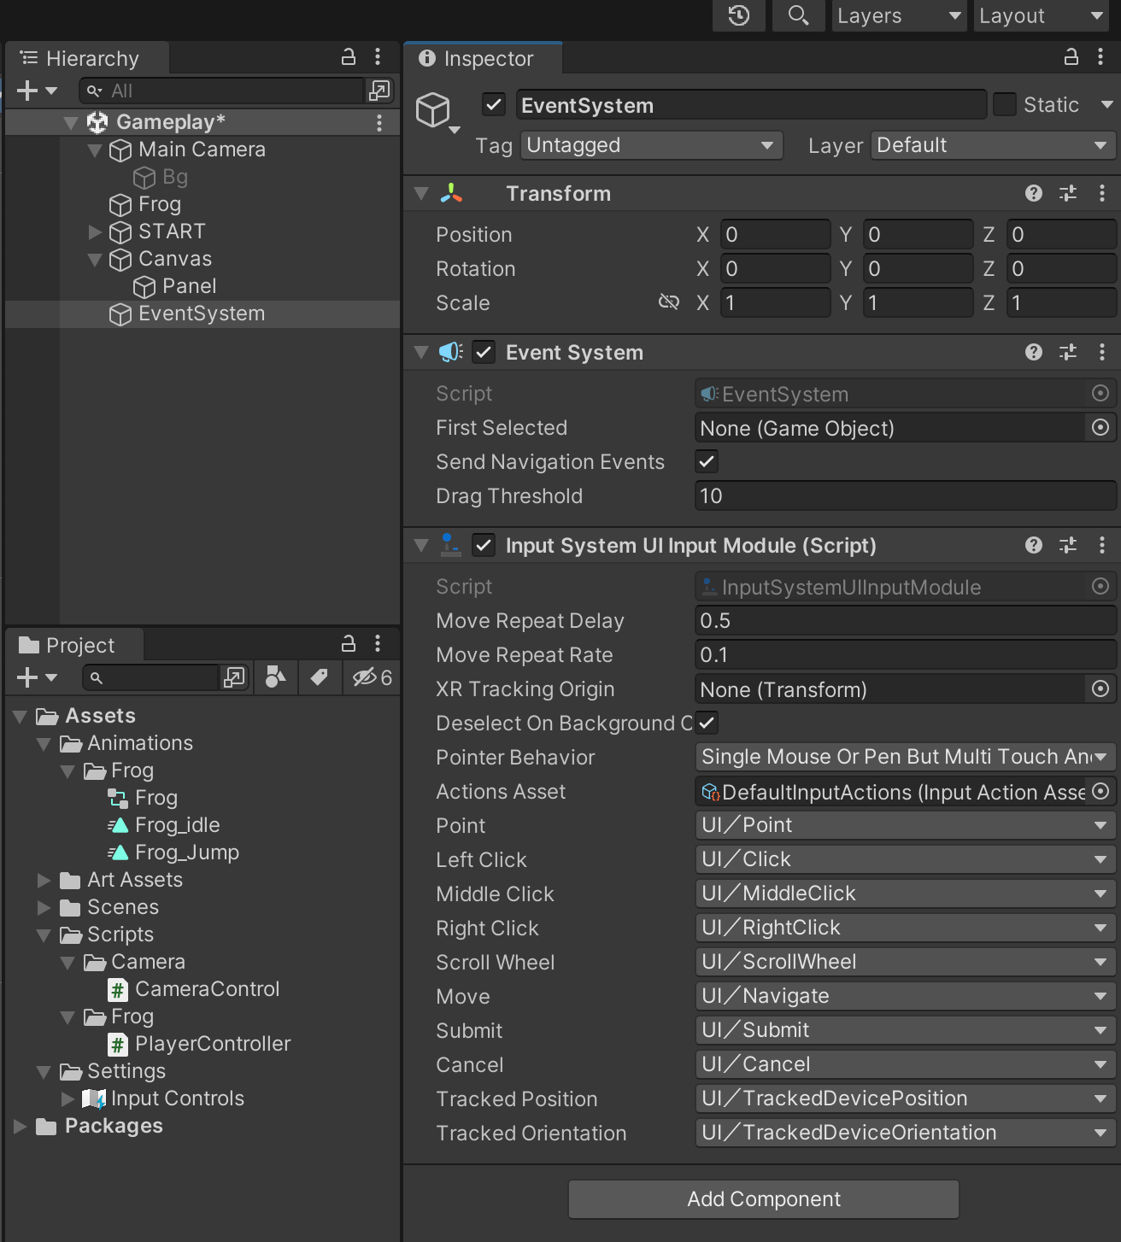Pick object for First Selected field
Screen dimensions: 1121x1242
[x=1100, y=427]
